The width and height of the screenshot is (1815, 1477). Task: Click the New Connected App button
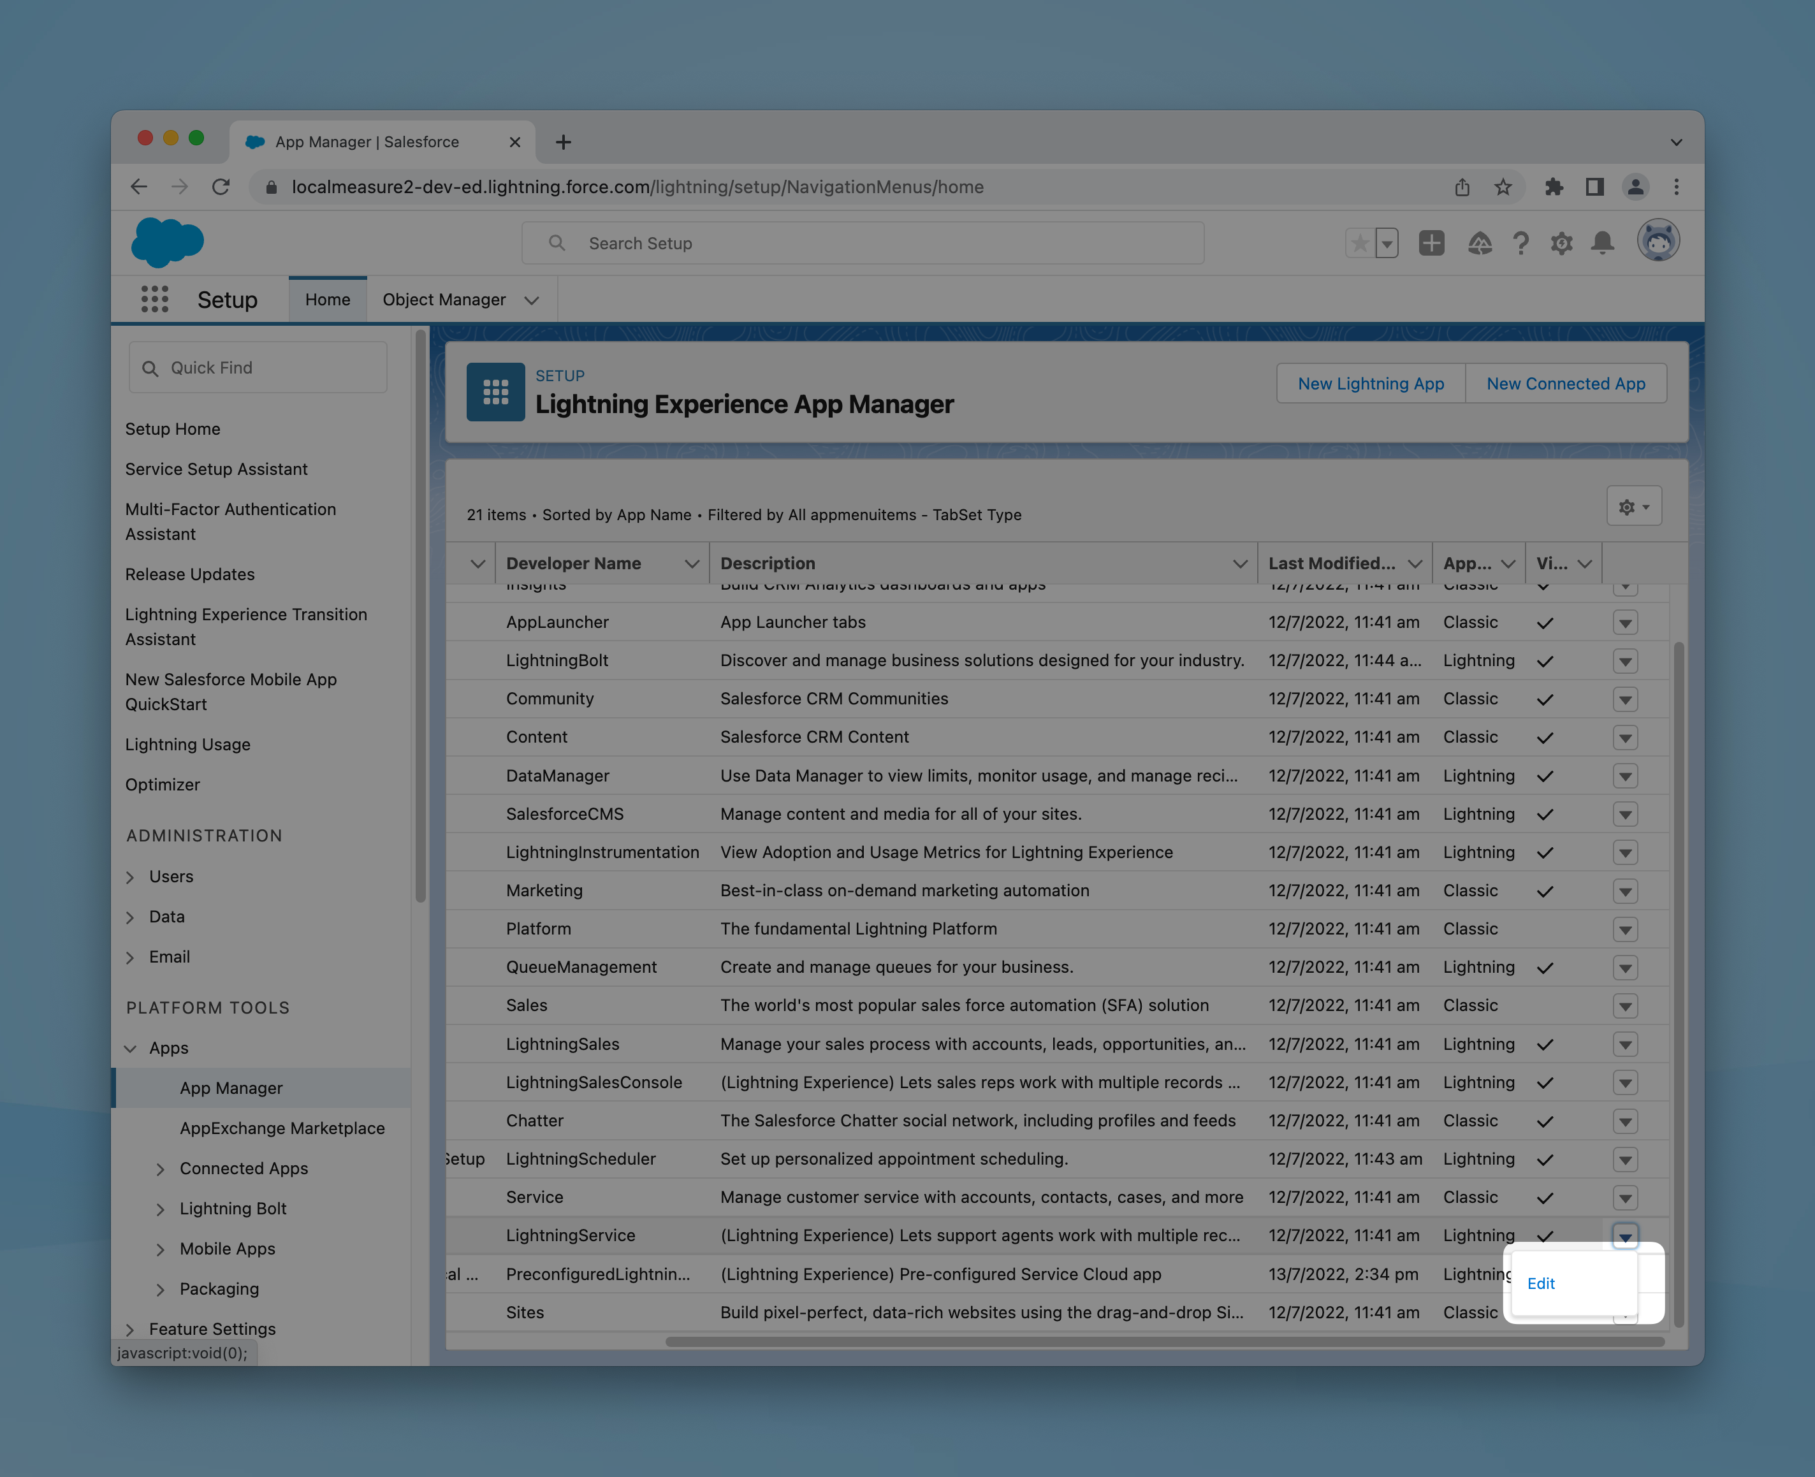[1565, 384]
